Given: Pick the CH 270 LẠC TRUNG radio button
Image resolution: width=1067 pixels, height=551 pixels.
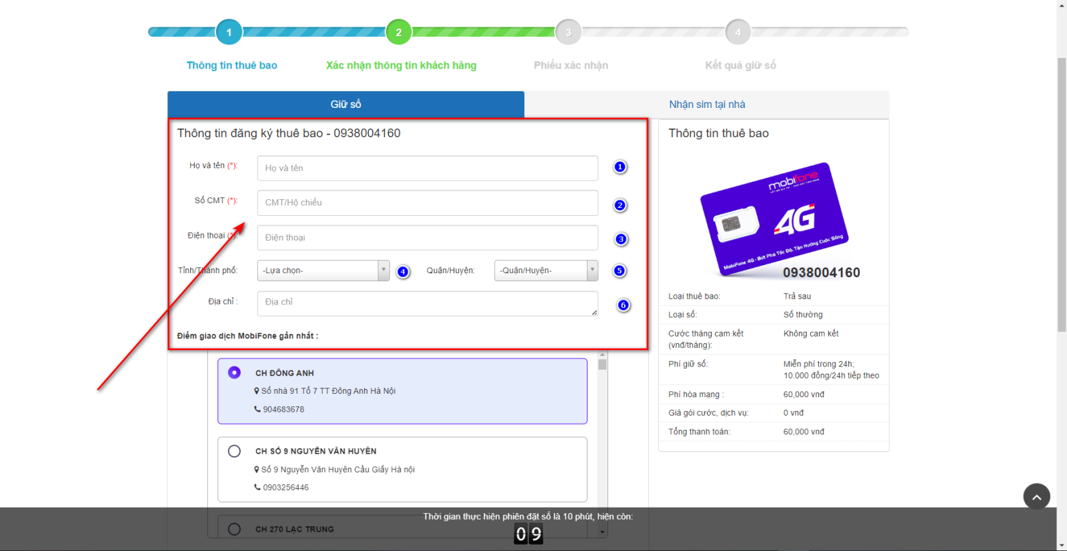Looking at the screenshot, I should coord(234,529).
